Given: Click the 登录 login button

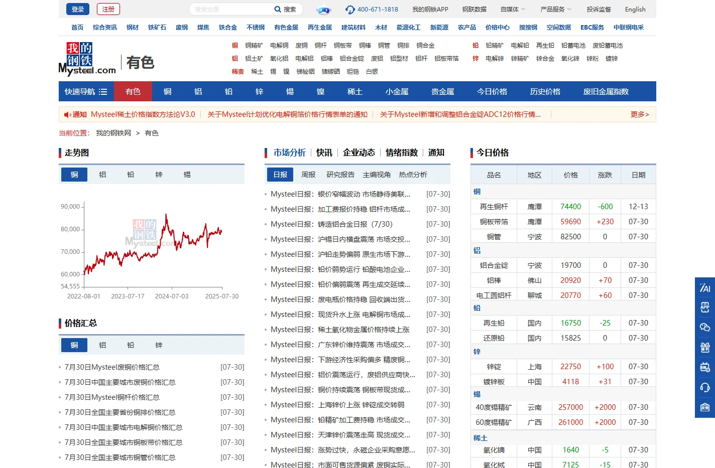Looking at the screenshot, I should (x=78, y=9).
